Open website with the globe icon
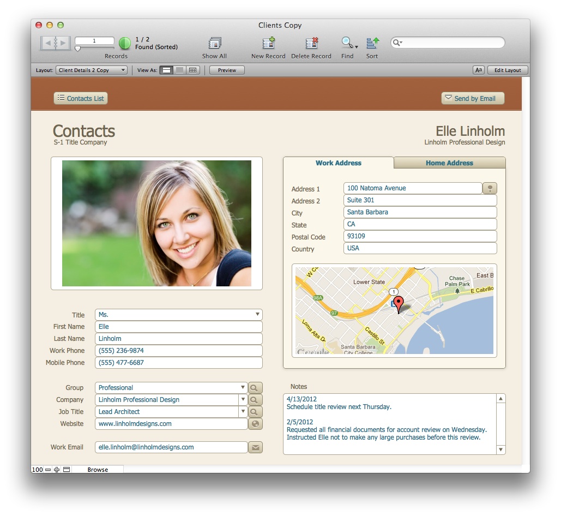561x516 pixels. 255,424
